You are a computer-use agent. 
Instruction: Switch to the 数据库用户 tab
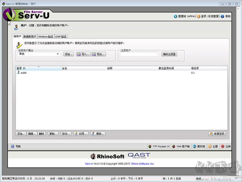pyautogui.click(x=30, y=36)
